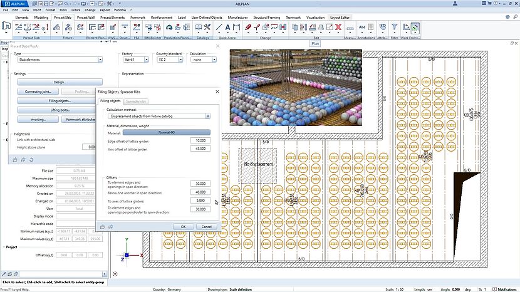Click the Work Environment icon
This screenshot has height=292, width=520.
click(x=414, y=28)
